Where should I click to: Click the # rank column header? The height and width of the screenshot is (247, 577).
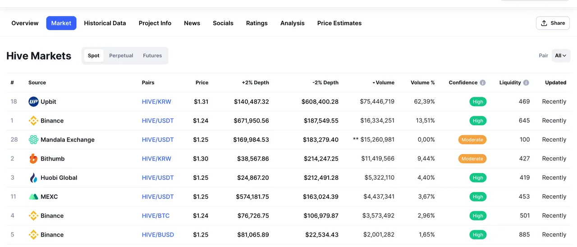12,83
